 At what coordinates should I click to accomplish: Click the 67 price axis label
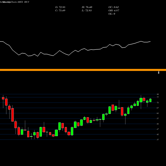[x=158, y=108]
